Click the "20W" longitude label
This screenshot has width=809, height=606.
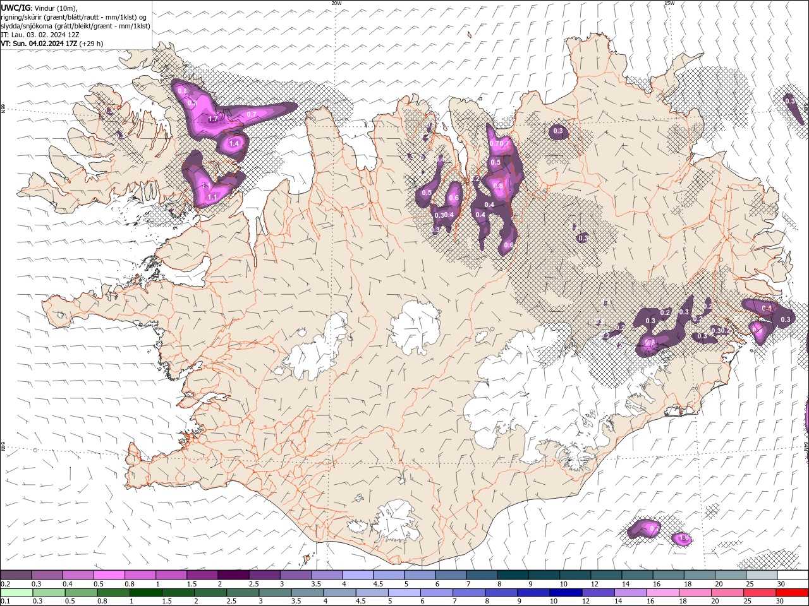pos(336,3)
